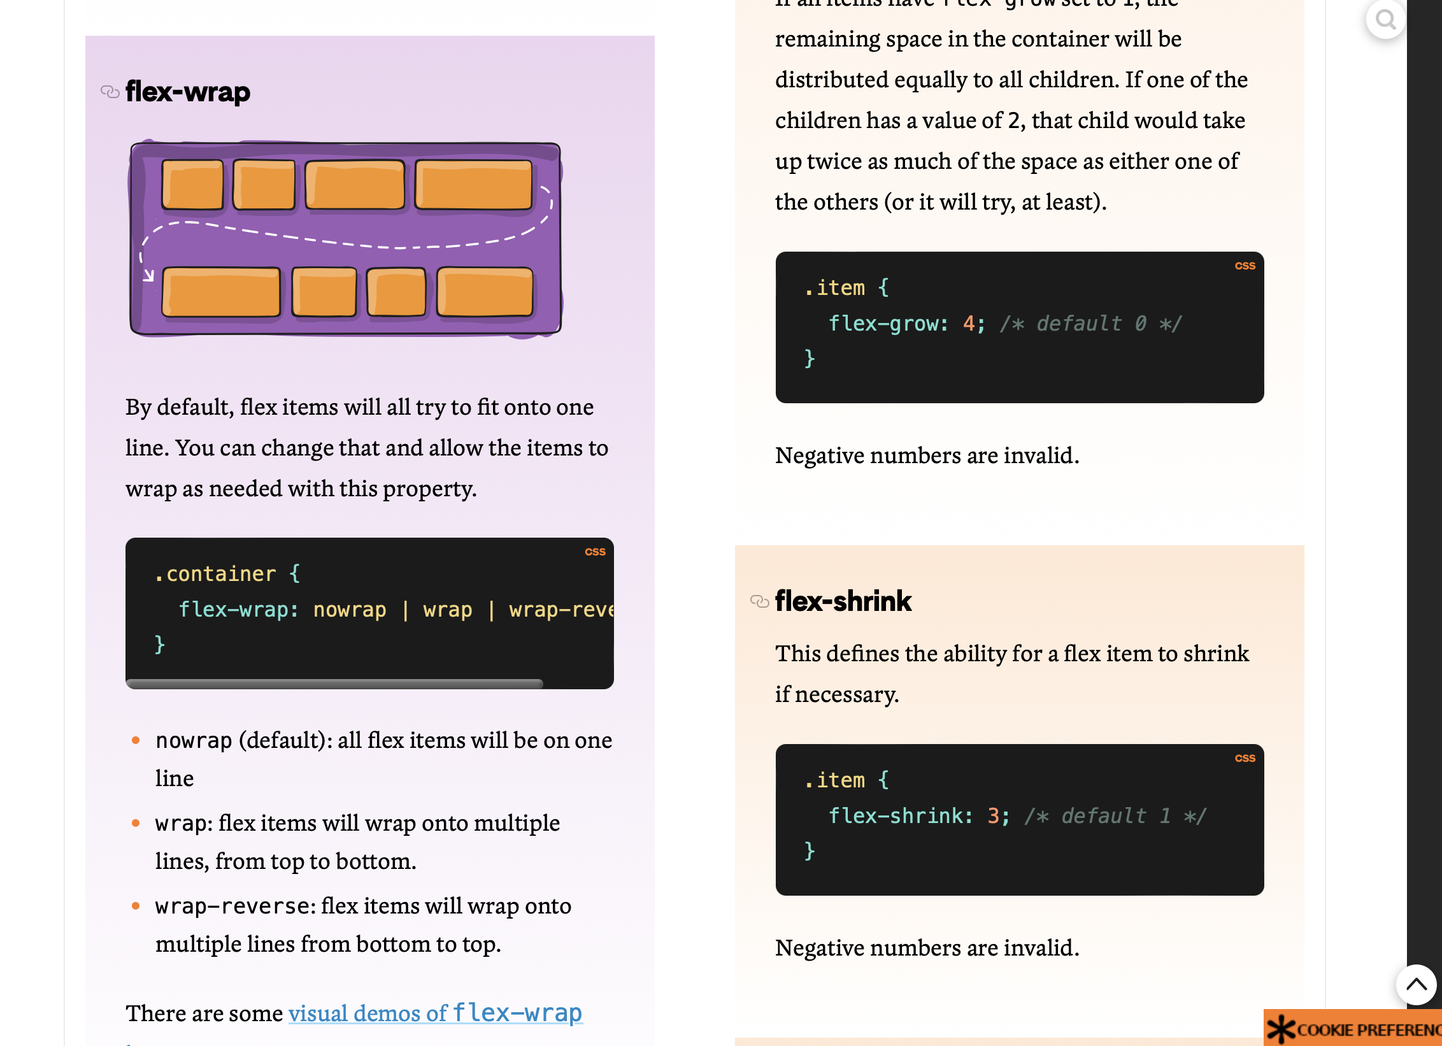Click the flex-wrap section heading
Image resolution: width=1442 pixels, height=1046 pixels.
[188, 92]
